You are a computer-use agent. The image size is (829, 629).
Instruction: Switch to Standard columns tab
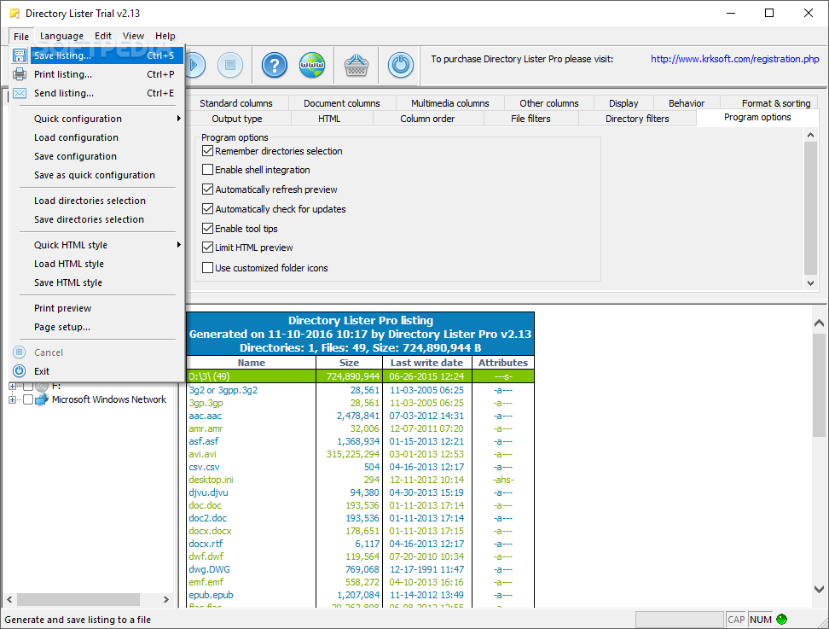(x=235, y=103)
